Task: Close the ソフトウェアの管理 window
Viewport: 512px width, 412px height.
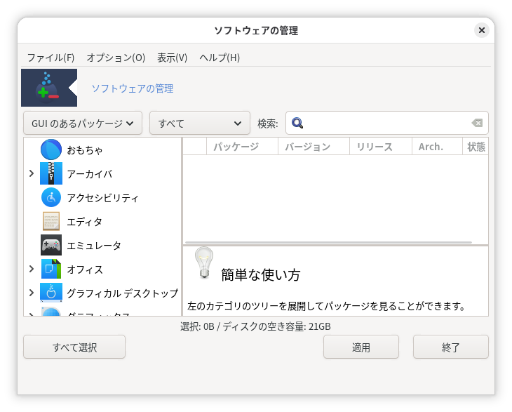Action: (482, 30)
